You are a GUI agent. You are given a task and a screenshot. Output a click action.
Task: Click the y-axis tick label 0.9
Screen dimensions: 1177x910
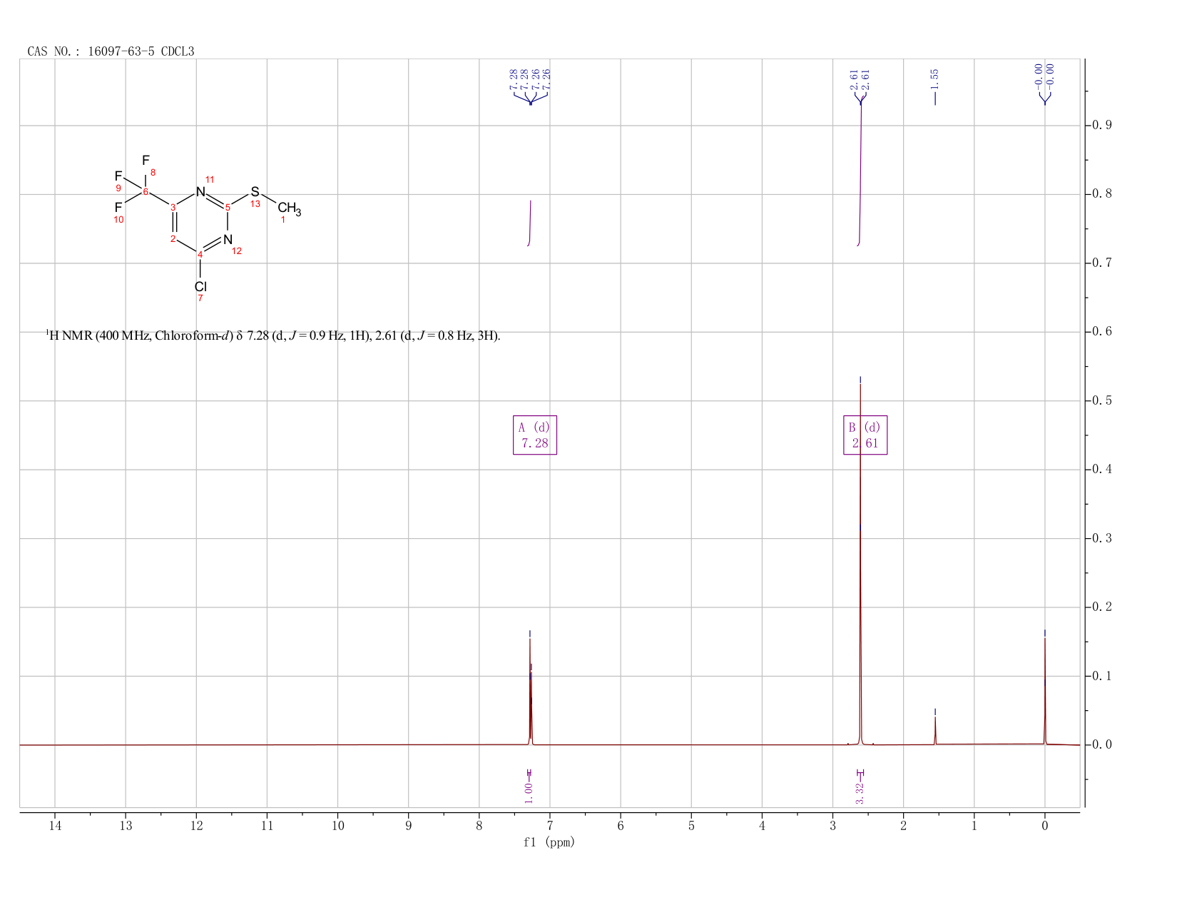(x=1102, y=126)
